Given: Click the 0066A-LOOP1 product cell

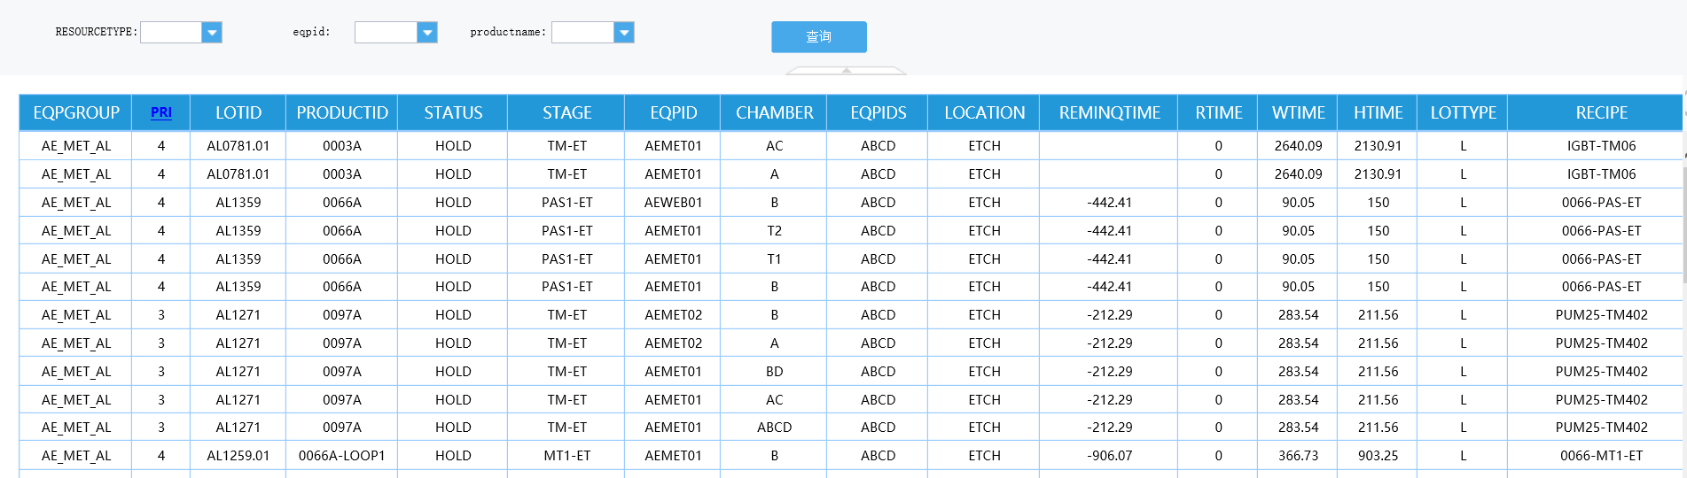Looking at the screenshot, I should click(x=342, y=456).
